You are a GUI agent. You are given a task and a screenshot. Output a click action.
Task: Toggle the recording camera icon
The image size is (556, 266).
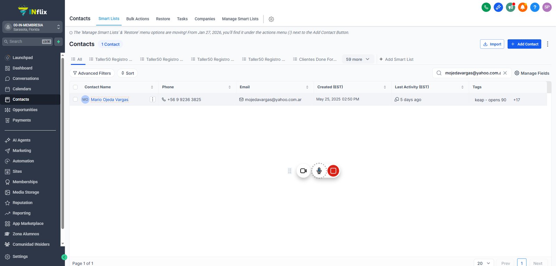[x=303, y=171]
